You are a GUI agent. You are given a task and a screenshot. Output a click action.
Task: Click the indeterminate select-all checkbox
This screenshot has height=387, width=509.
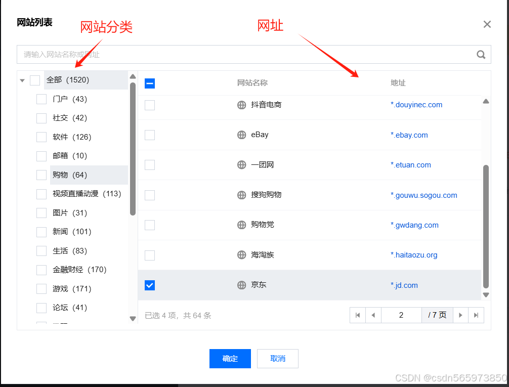[x=150, y=83]
